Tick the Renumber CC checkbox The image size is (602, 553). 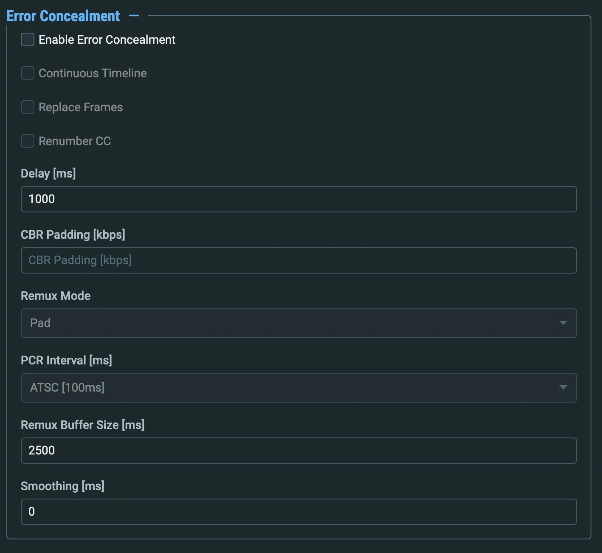click(x=28, y=141)
